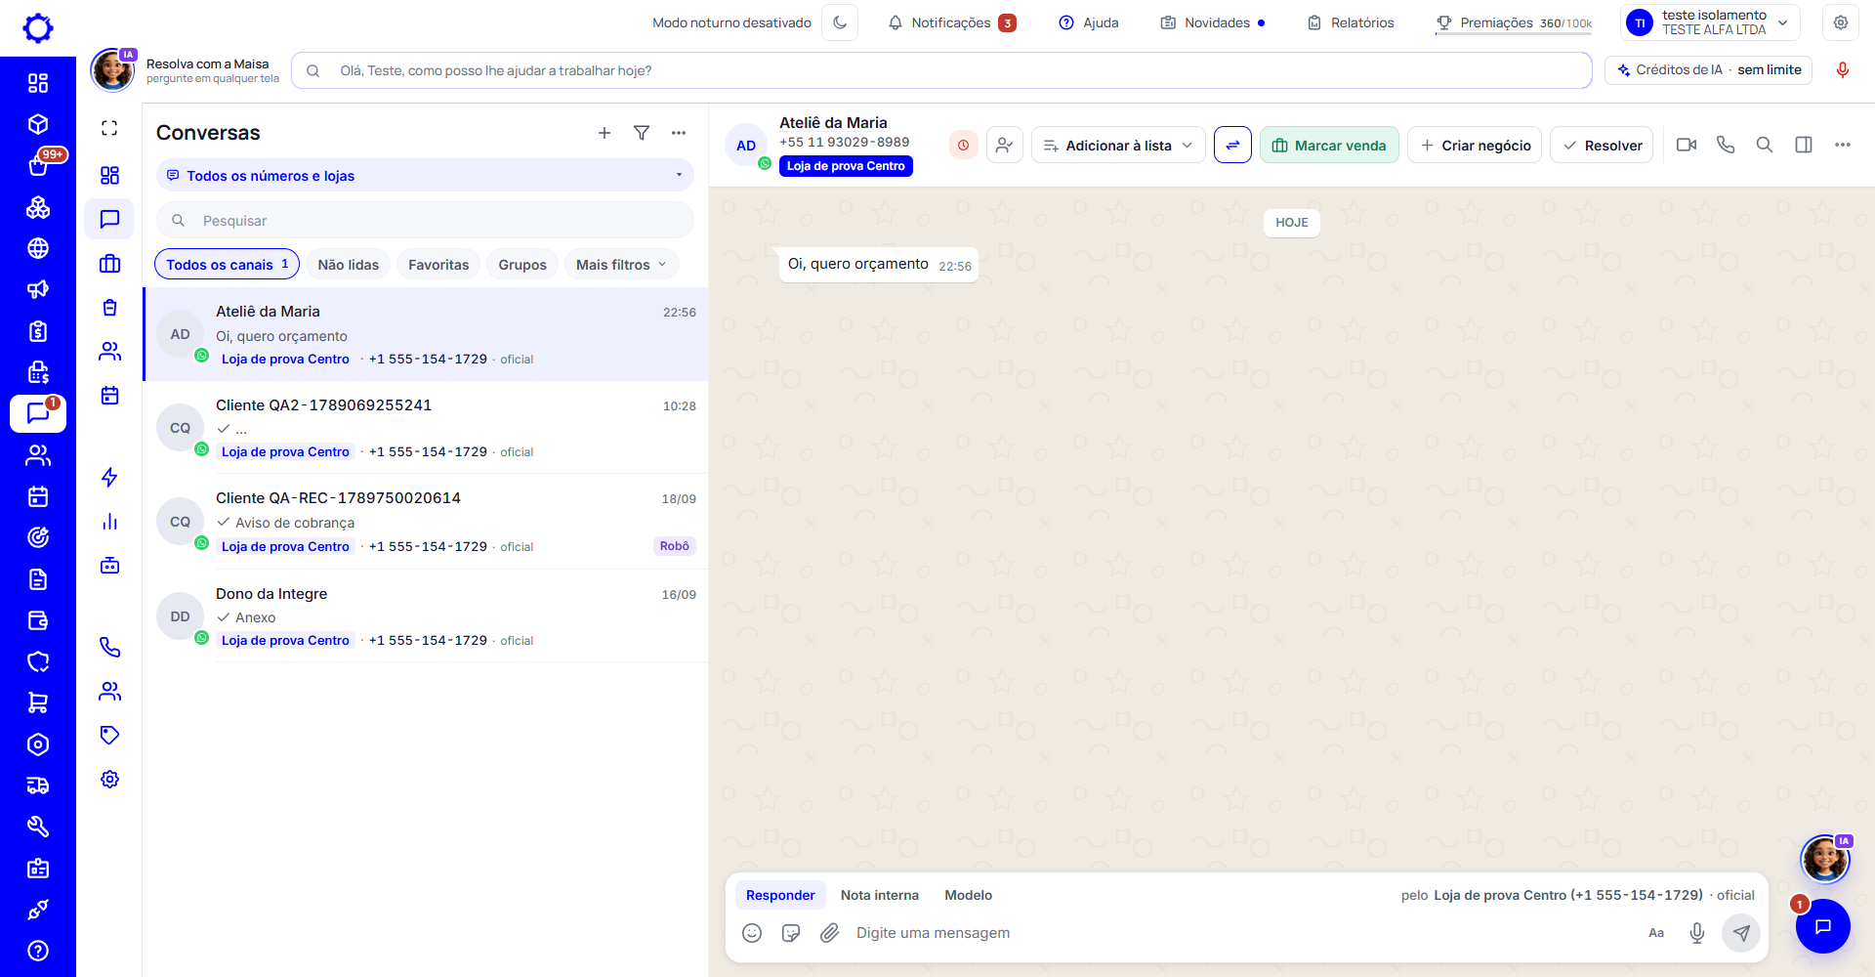
Task: Search within the chat messages
Action: 1765,145
